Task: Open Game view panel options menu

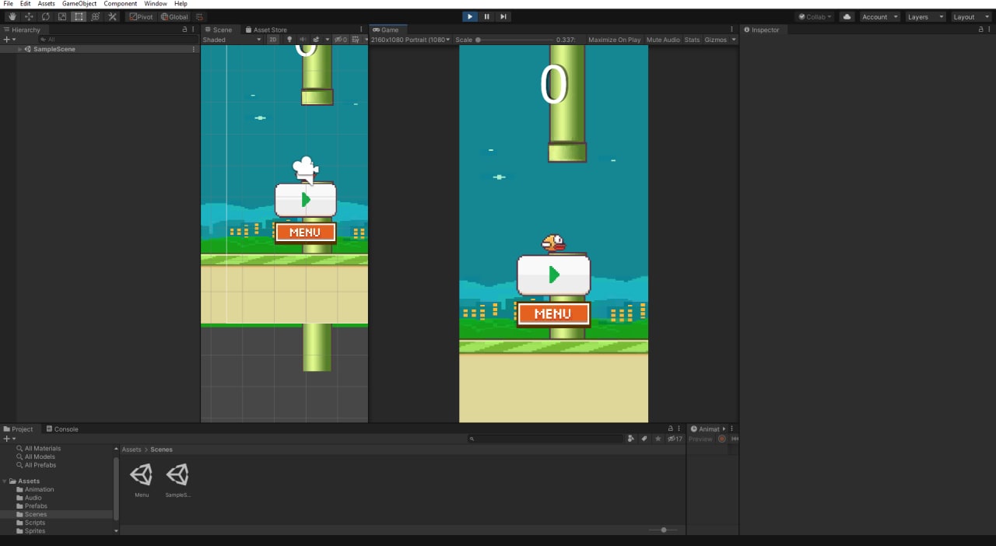Action: point(732,30)
